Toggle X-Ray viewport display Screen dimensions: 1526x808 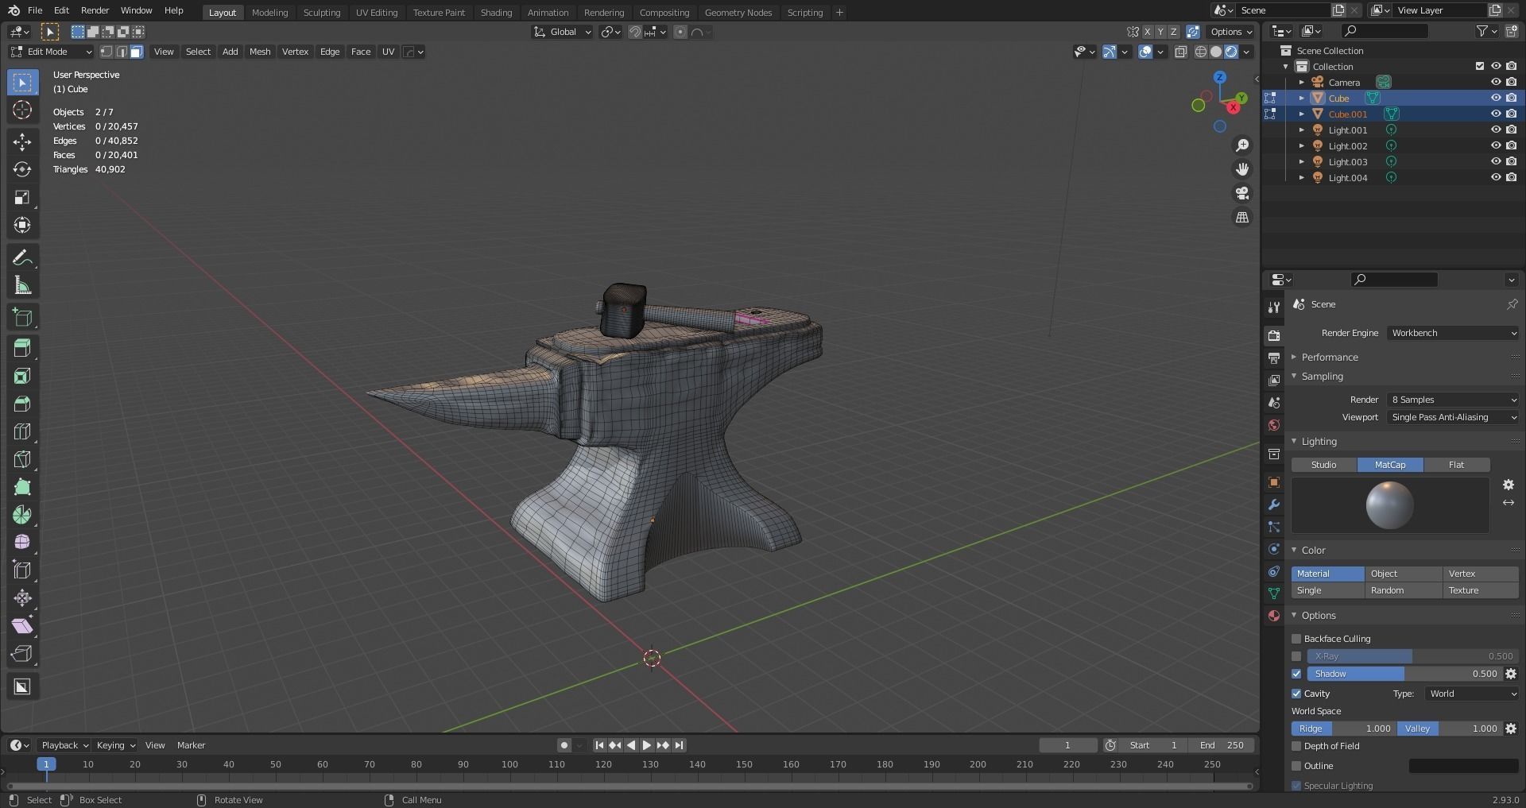pyautogui.click(x=1180, y=52)
